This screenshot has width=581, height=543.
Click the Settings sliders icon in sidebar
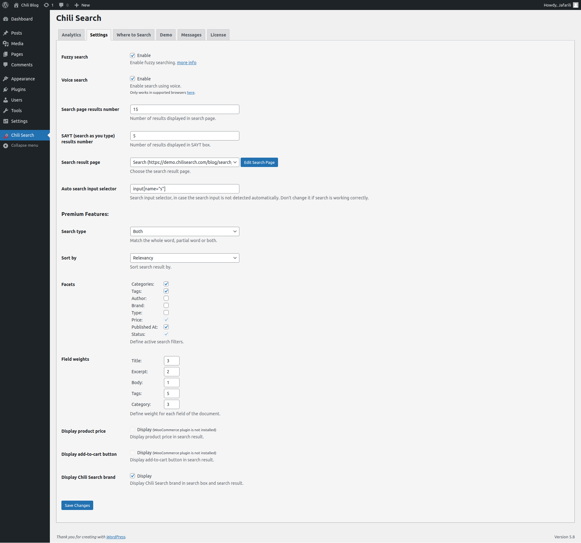click(x=6, y=121)
